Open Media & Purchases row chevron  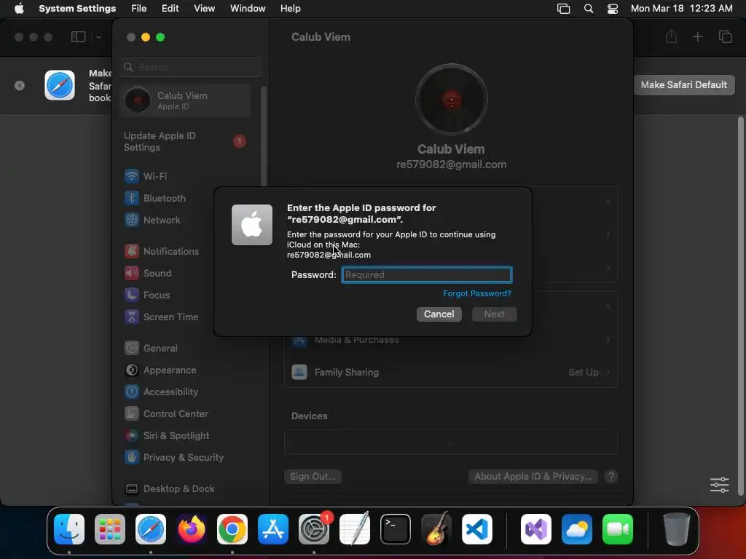point(608,339)
